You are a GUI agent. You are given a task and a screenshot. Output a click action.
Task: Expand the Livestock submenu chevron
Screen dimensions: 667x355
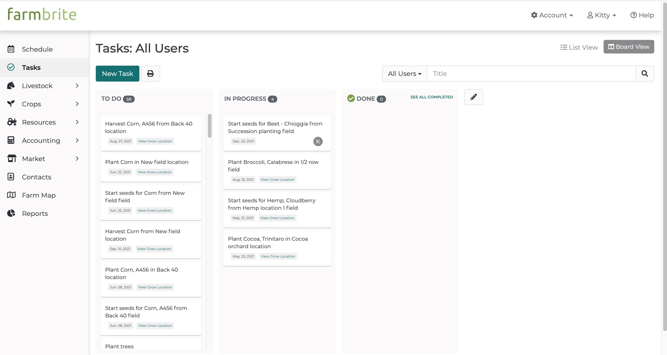coord(77,86)
